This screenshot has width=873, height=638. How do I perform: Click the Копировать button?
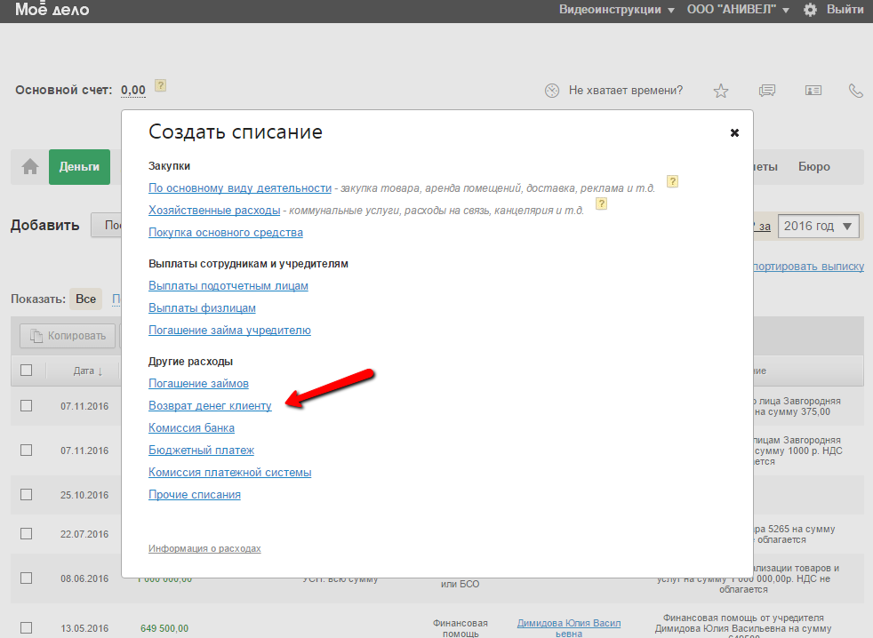(68, 336)
